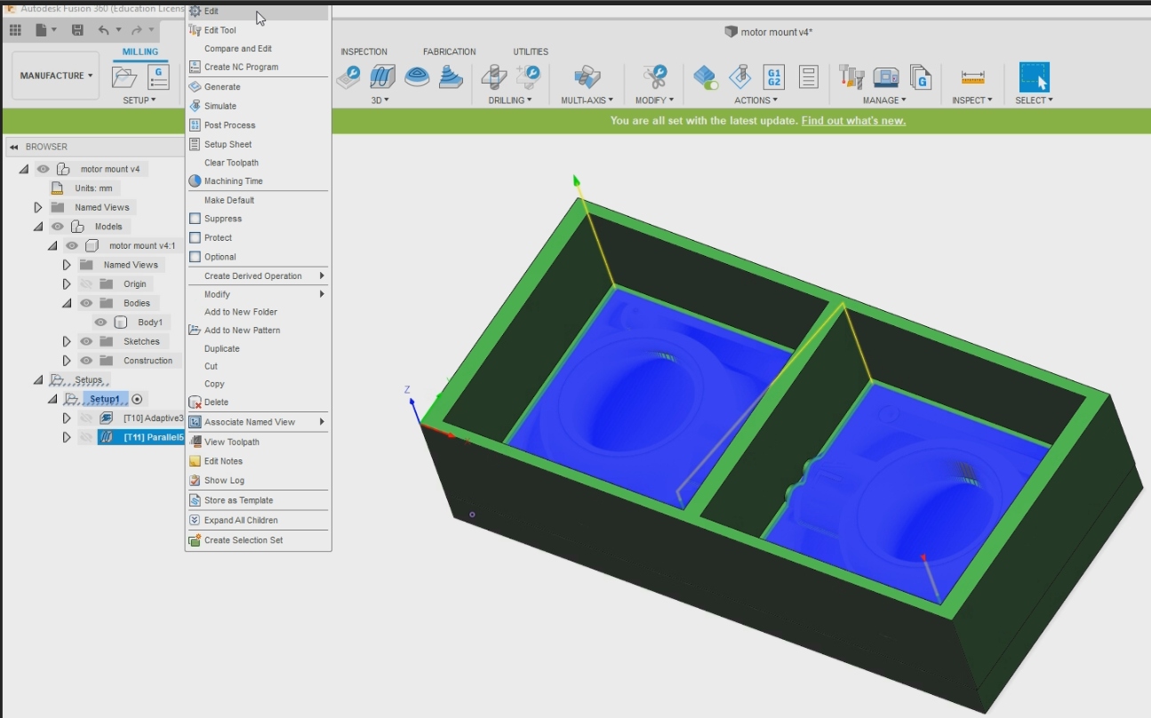Select the stepped 3D pocket toolpath icon

[x=452, y=77]
